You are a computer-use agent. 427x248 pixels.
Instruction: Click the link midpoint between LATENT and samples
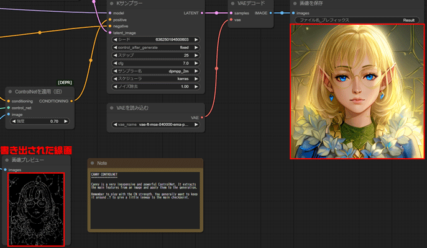216,13
